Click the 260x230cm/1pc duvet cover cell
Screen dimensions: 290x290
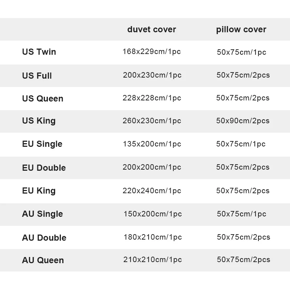click(x=152, y=121)
